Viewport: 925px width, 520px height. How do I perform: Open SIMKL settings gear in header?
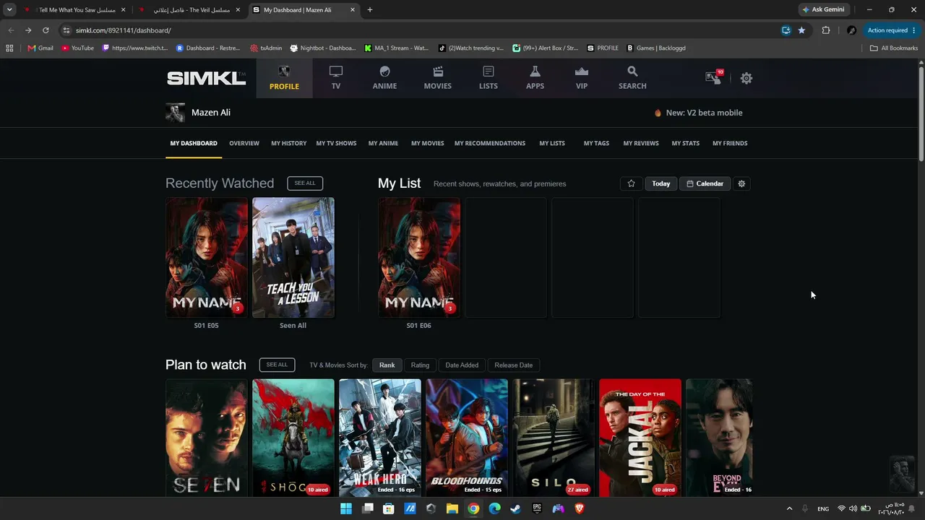point(747,78)
